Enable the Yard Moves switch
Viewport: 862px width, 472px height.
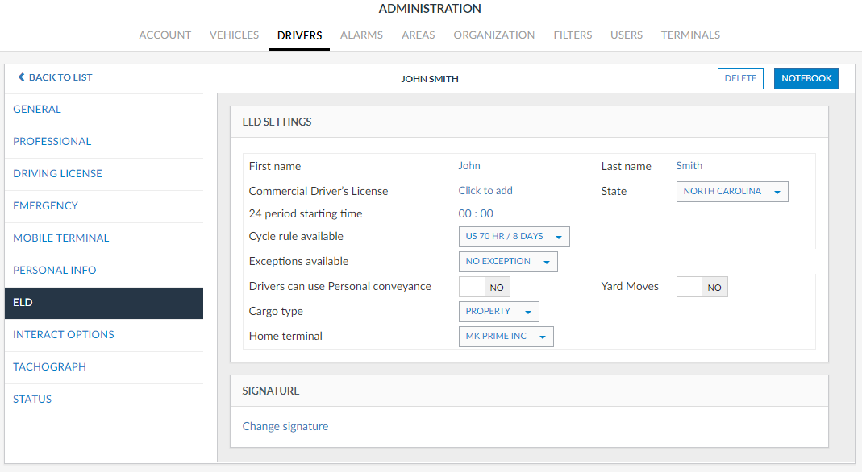702,287
